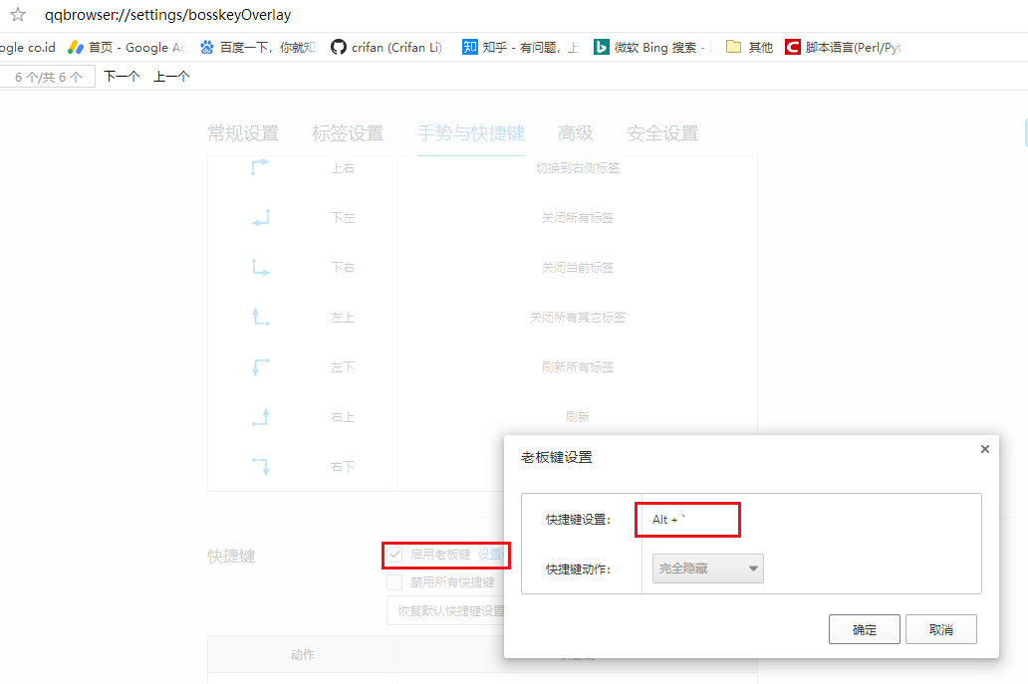Click the 取消 button in dialog

click(940, 629)
